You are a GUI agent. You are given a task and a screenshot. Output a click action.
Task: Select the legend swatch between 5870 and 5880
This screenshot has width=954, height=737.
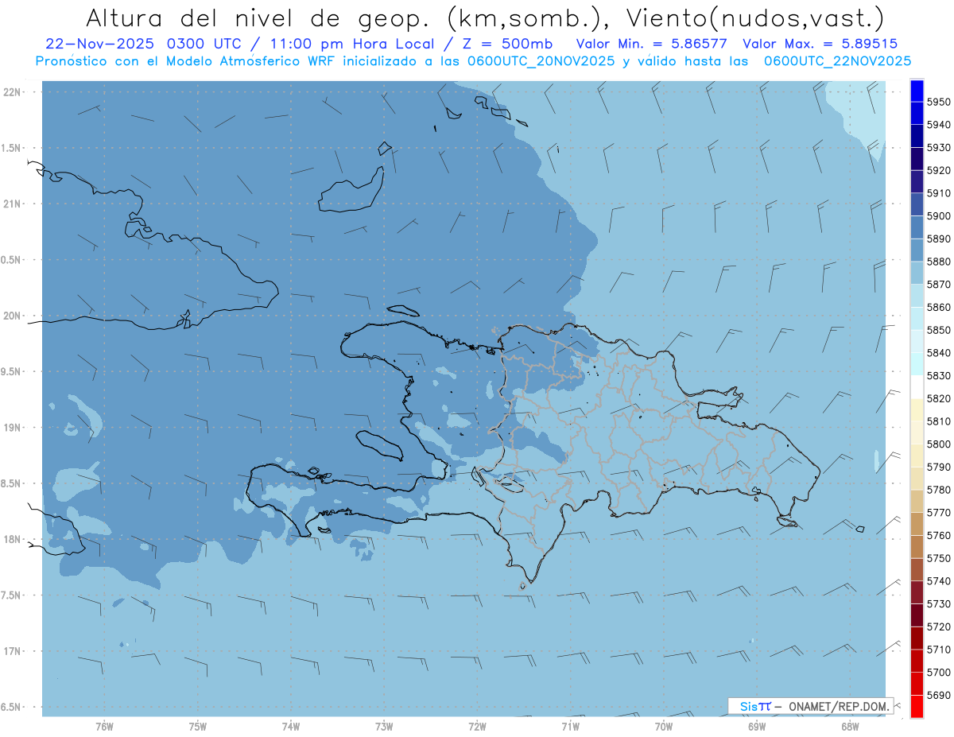click(x=917, y=273)
